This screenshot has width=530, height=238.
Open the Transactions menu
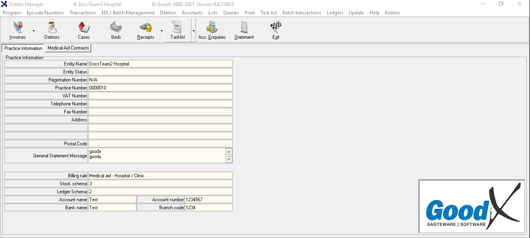click(83, 13)
